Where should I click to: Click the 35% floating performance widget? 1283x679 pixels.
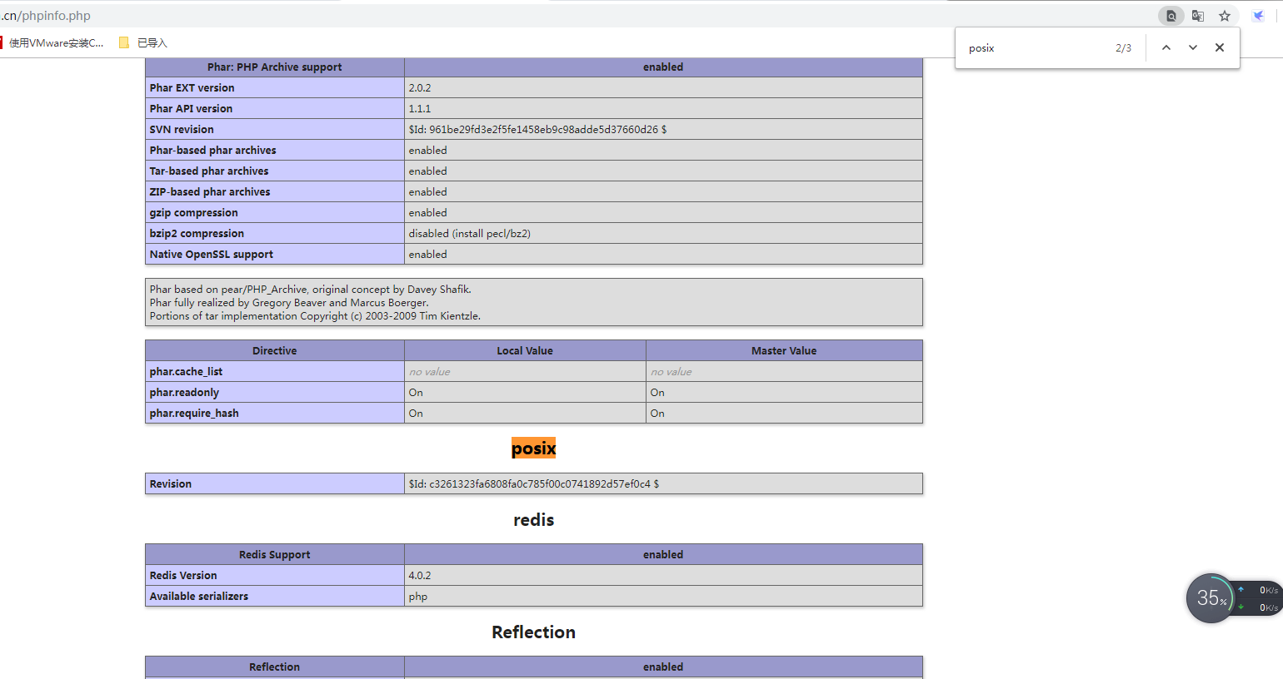pos(1211,597)
